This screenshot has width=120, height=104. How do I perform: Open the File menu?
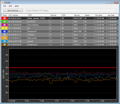pos(5,6)
